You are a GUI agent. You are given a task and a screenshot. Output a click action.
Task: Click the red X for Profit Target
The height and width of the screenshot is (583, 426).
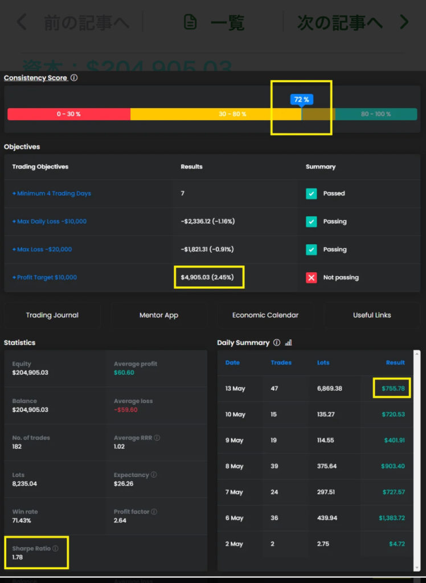[x=311, y=277]
